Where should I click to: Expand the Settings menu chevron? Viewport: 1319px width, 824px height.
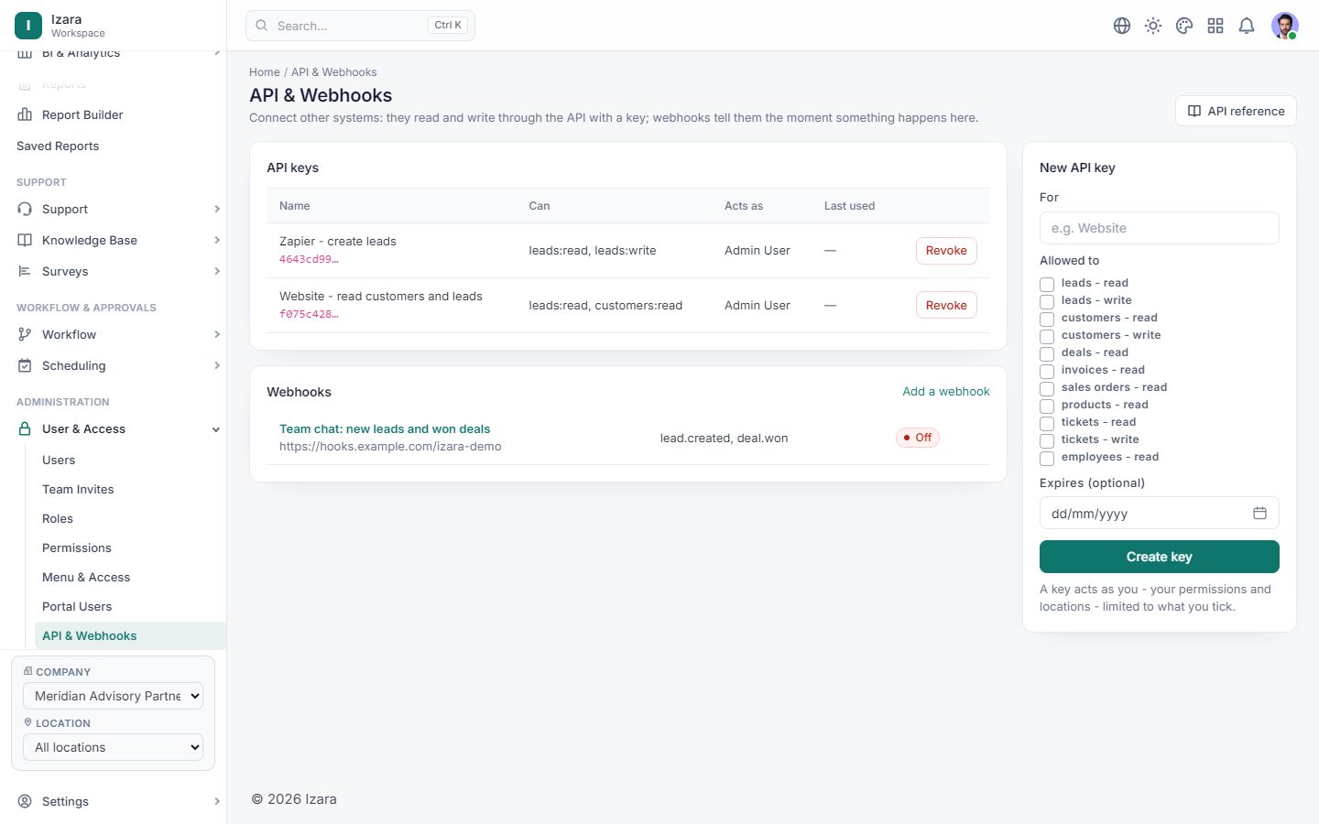[217, 802]
